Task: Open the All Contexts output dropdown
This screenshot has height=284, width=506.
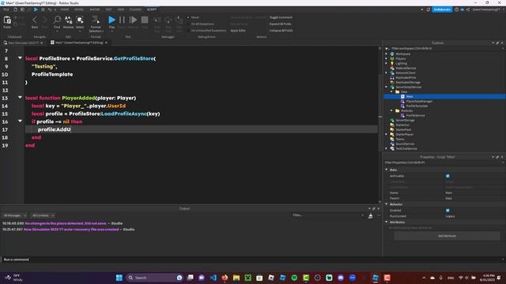Action: (43, 215)
